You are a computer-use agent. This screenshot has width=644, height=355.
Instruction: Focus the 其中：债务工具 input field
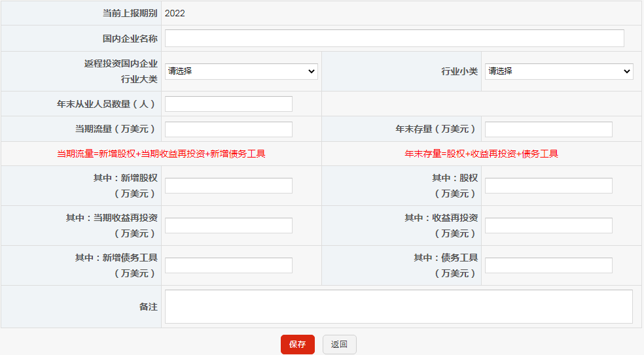click(x=548, y=265)
